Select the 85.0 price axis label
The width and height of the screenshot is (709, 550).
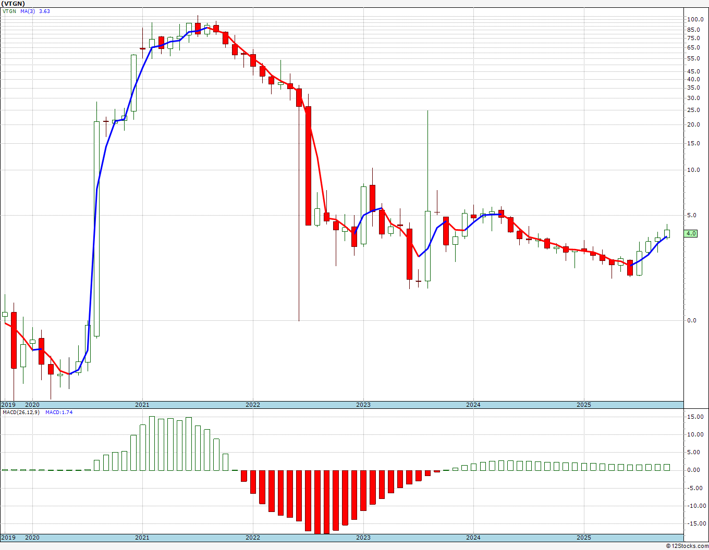point(693,30)
